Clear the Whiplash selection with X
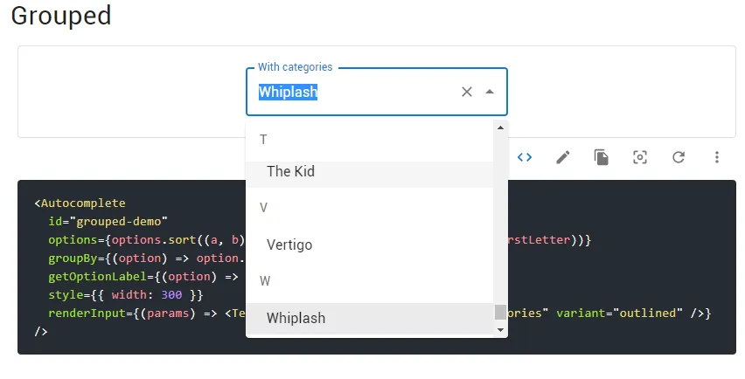Screen dimensions: 745x379 [467, 92]
